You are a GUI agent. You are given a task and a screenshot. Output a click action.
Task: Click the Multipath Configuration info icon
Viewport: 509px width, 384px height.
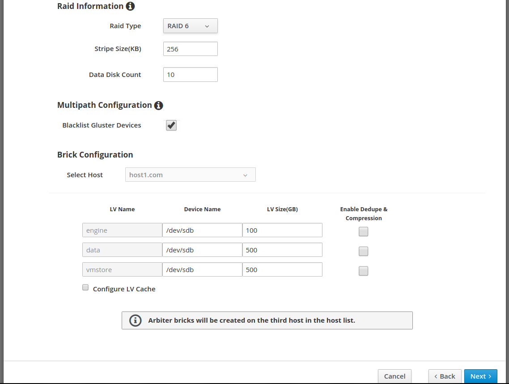pyautogui.click(x=158, y=106)
